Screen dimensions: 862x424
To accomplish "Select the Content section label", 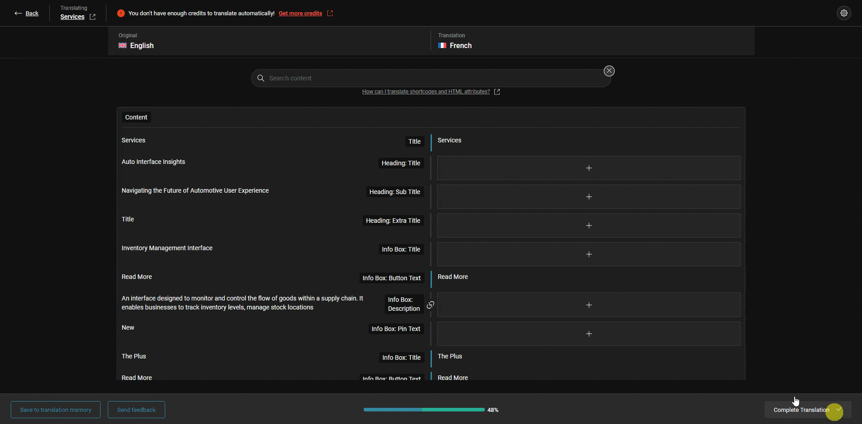I will point(136,117).
